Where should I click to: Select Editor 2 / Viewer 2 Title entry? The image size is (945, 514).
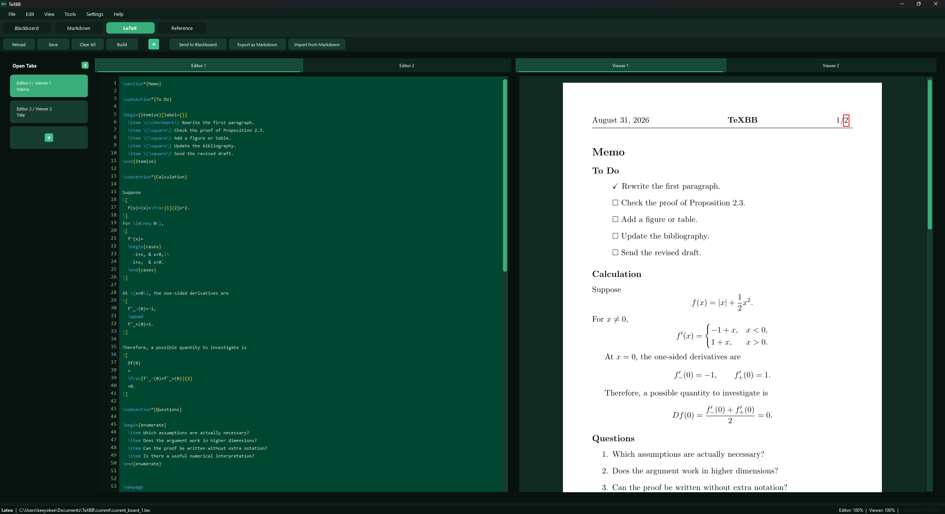point(49,112)
